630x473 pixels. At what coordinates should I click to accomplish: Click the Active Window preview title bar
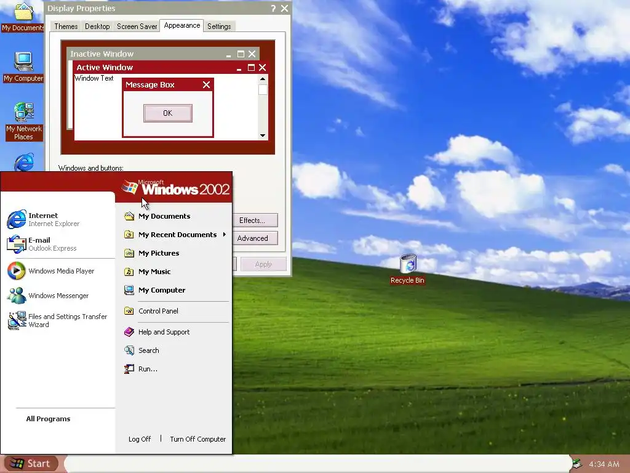click(171, 67)
